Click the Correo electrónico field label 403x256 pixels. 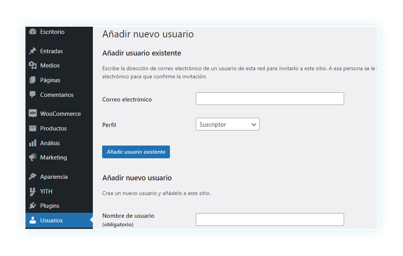[127, 100]
